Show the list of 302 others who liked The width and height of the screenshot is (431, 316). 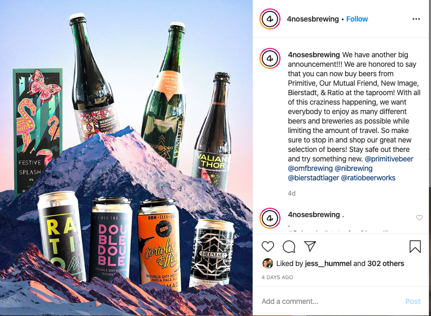[x=386, y=263]
